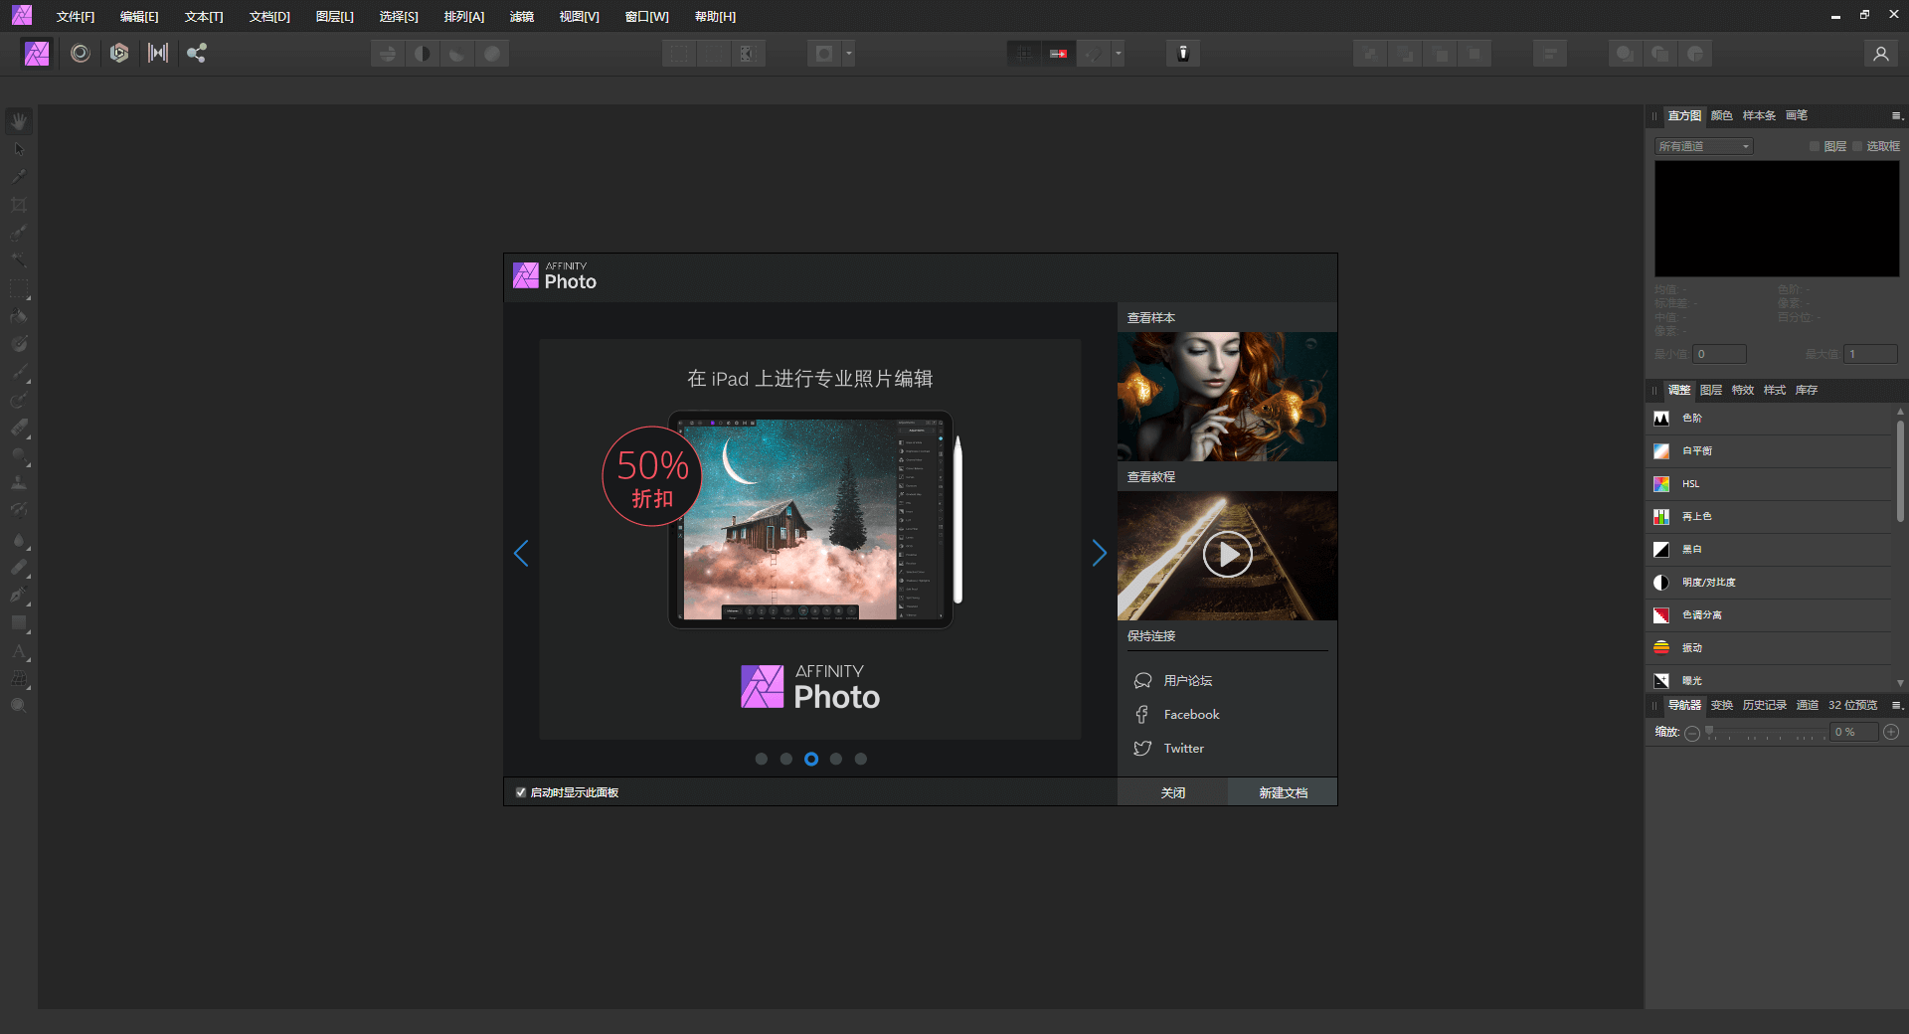Click the navigator zoom slider
The height and width of the screenshot is (1034, 1909).
1766,733
